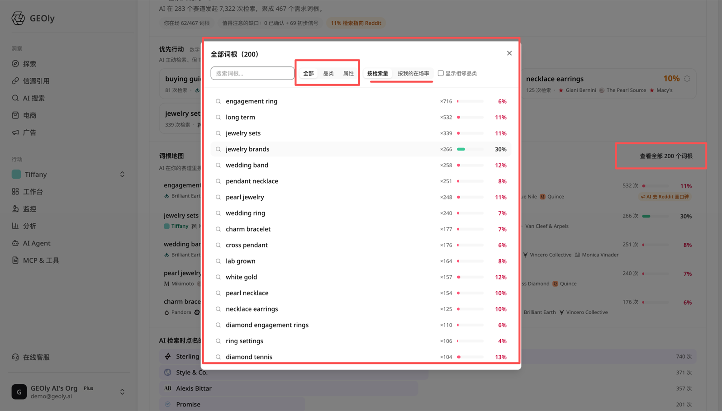Image resolution: width=722 pixels, height=411 pixels.
Task: Open 查看全部 200 个词根 link
Action: [666, 156]
